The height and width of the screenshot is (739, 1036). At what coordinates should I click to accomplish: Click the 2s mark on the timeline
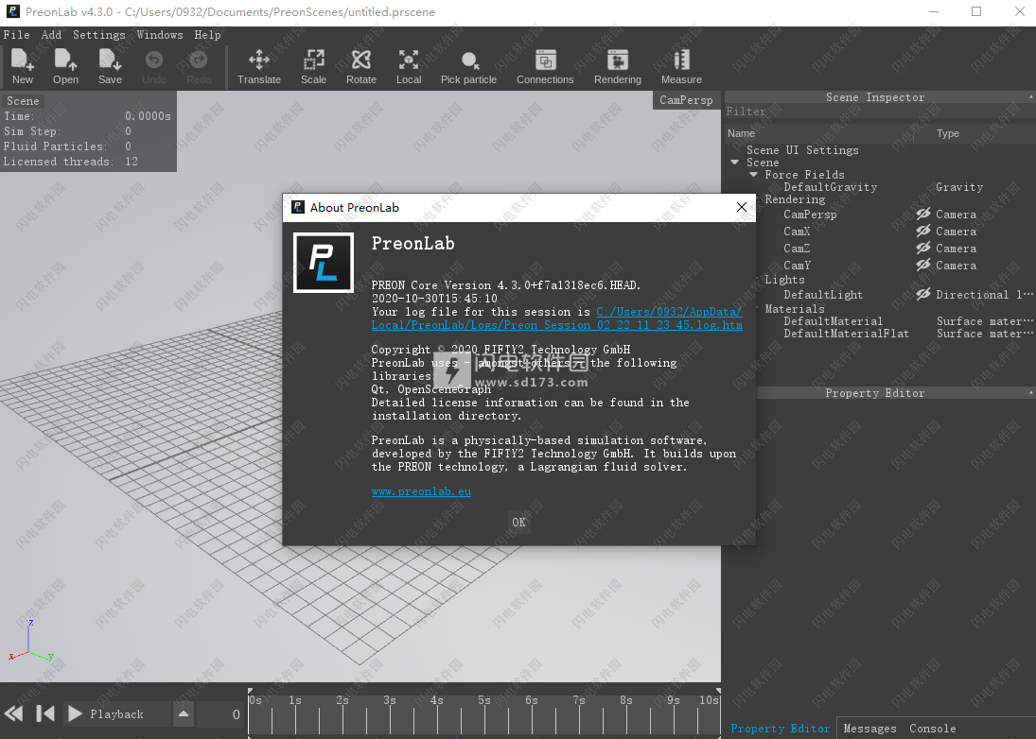coord(342,700)
